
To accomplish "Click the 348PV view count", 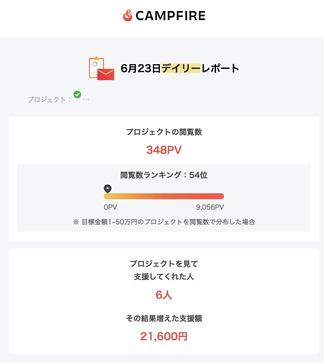I will pos(164,150).
